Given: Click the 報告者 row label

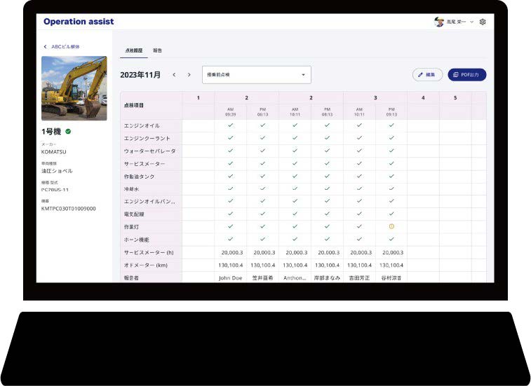Looking at the screenshot, I should [131, 277].
